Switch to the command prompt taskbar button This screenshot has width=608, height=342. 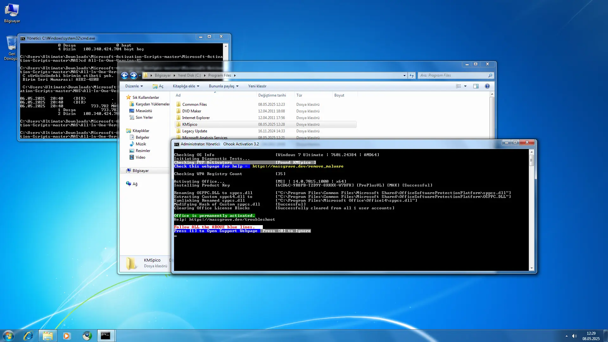coord(105,336)
